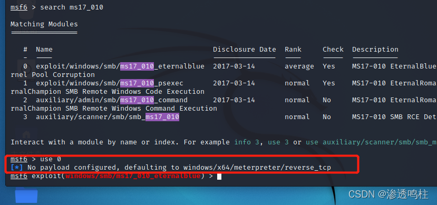Viewport: 437px width, 205px height.
Task: Click the 'normal' rank in psexec row
Action: tap(297, 83)
